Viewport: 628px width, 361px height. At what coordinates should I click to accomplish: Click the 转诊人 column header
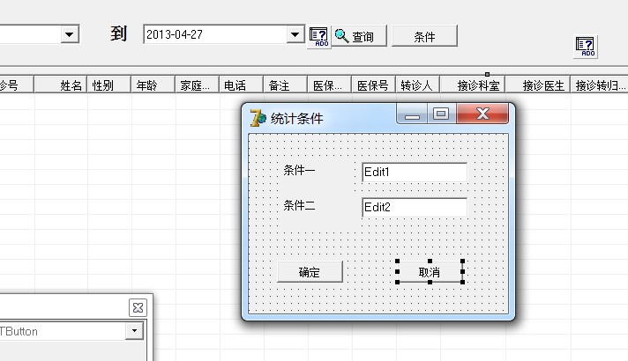[417, 85]
